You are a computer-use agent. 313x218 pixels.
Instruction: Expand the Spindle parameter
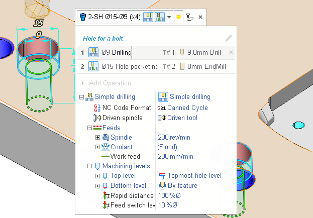coord(97,138)
